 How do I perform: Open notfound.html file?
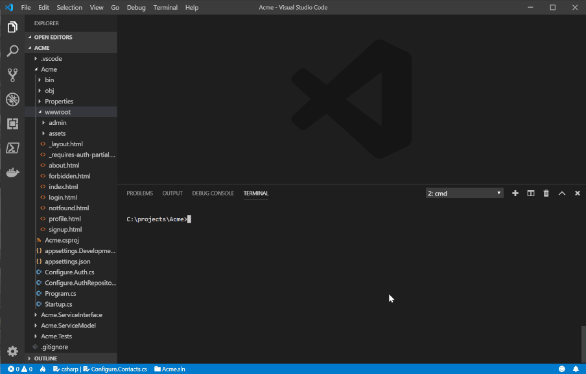point(71,208)
